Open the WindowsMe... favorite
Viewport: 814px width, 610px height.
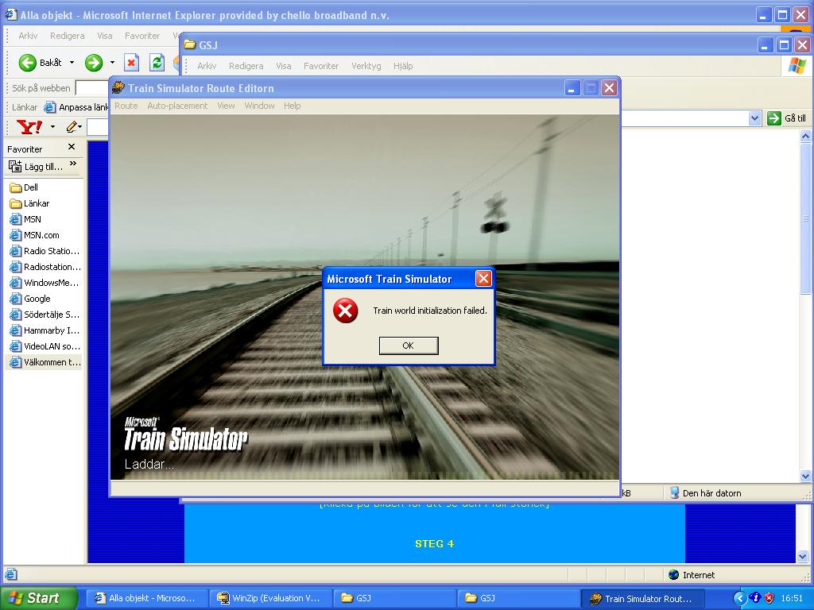click(x=45, y=283)
